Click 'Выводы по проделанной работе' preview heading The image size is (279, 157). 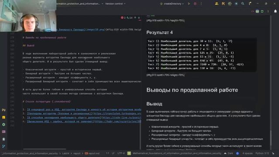[x=192, y=90]
